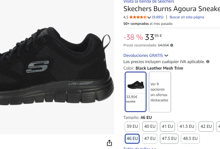Select size 40 EU
Viewport: 220px width, 149px height.
click(x=150, y=126)
